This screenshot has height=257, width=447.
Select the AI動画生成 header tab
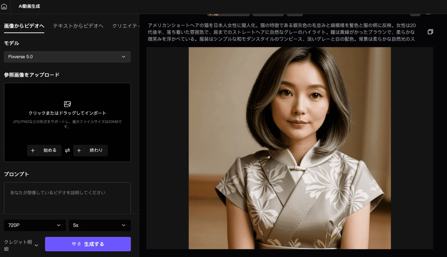(x=29, y=6)
